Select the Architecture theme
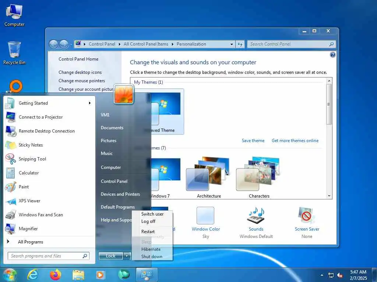 tap(209, 177)
